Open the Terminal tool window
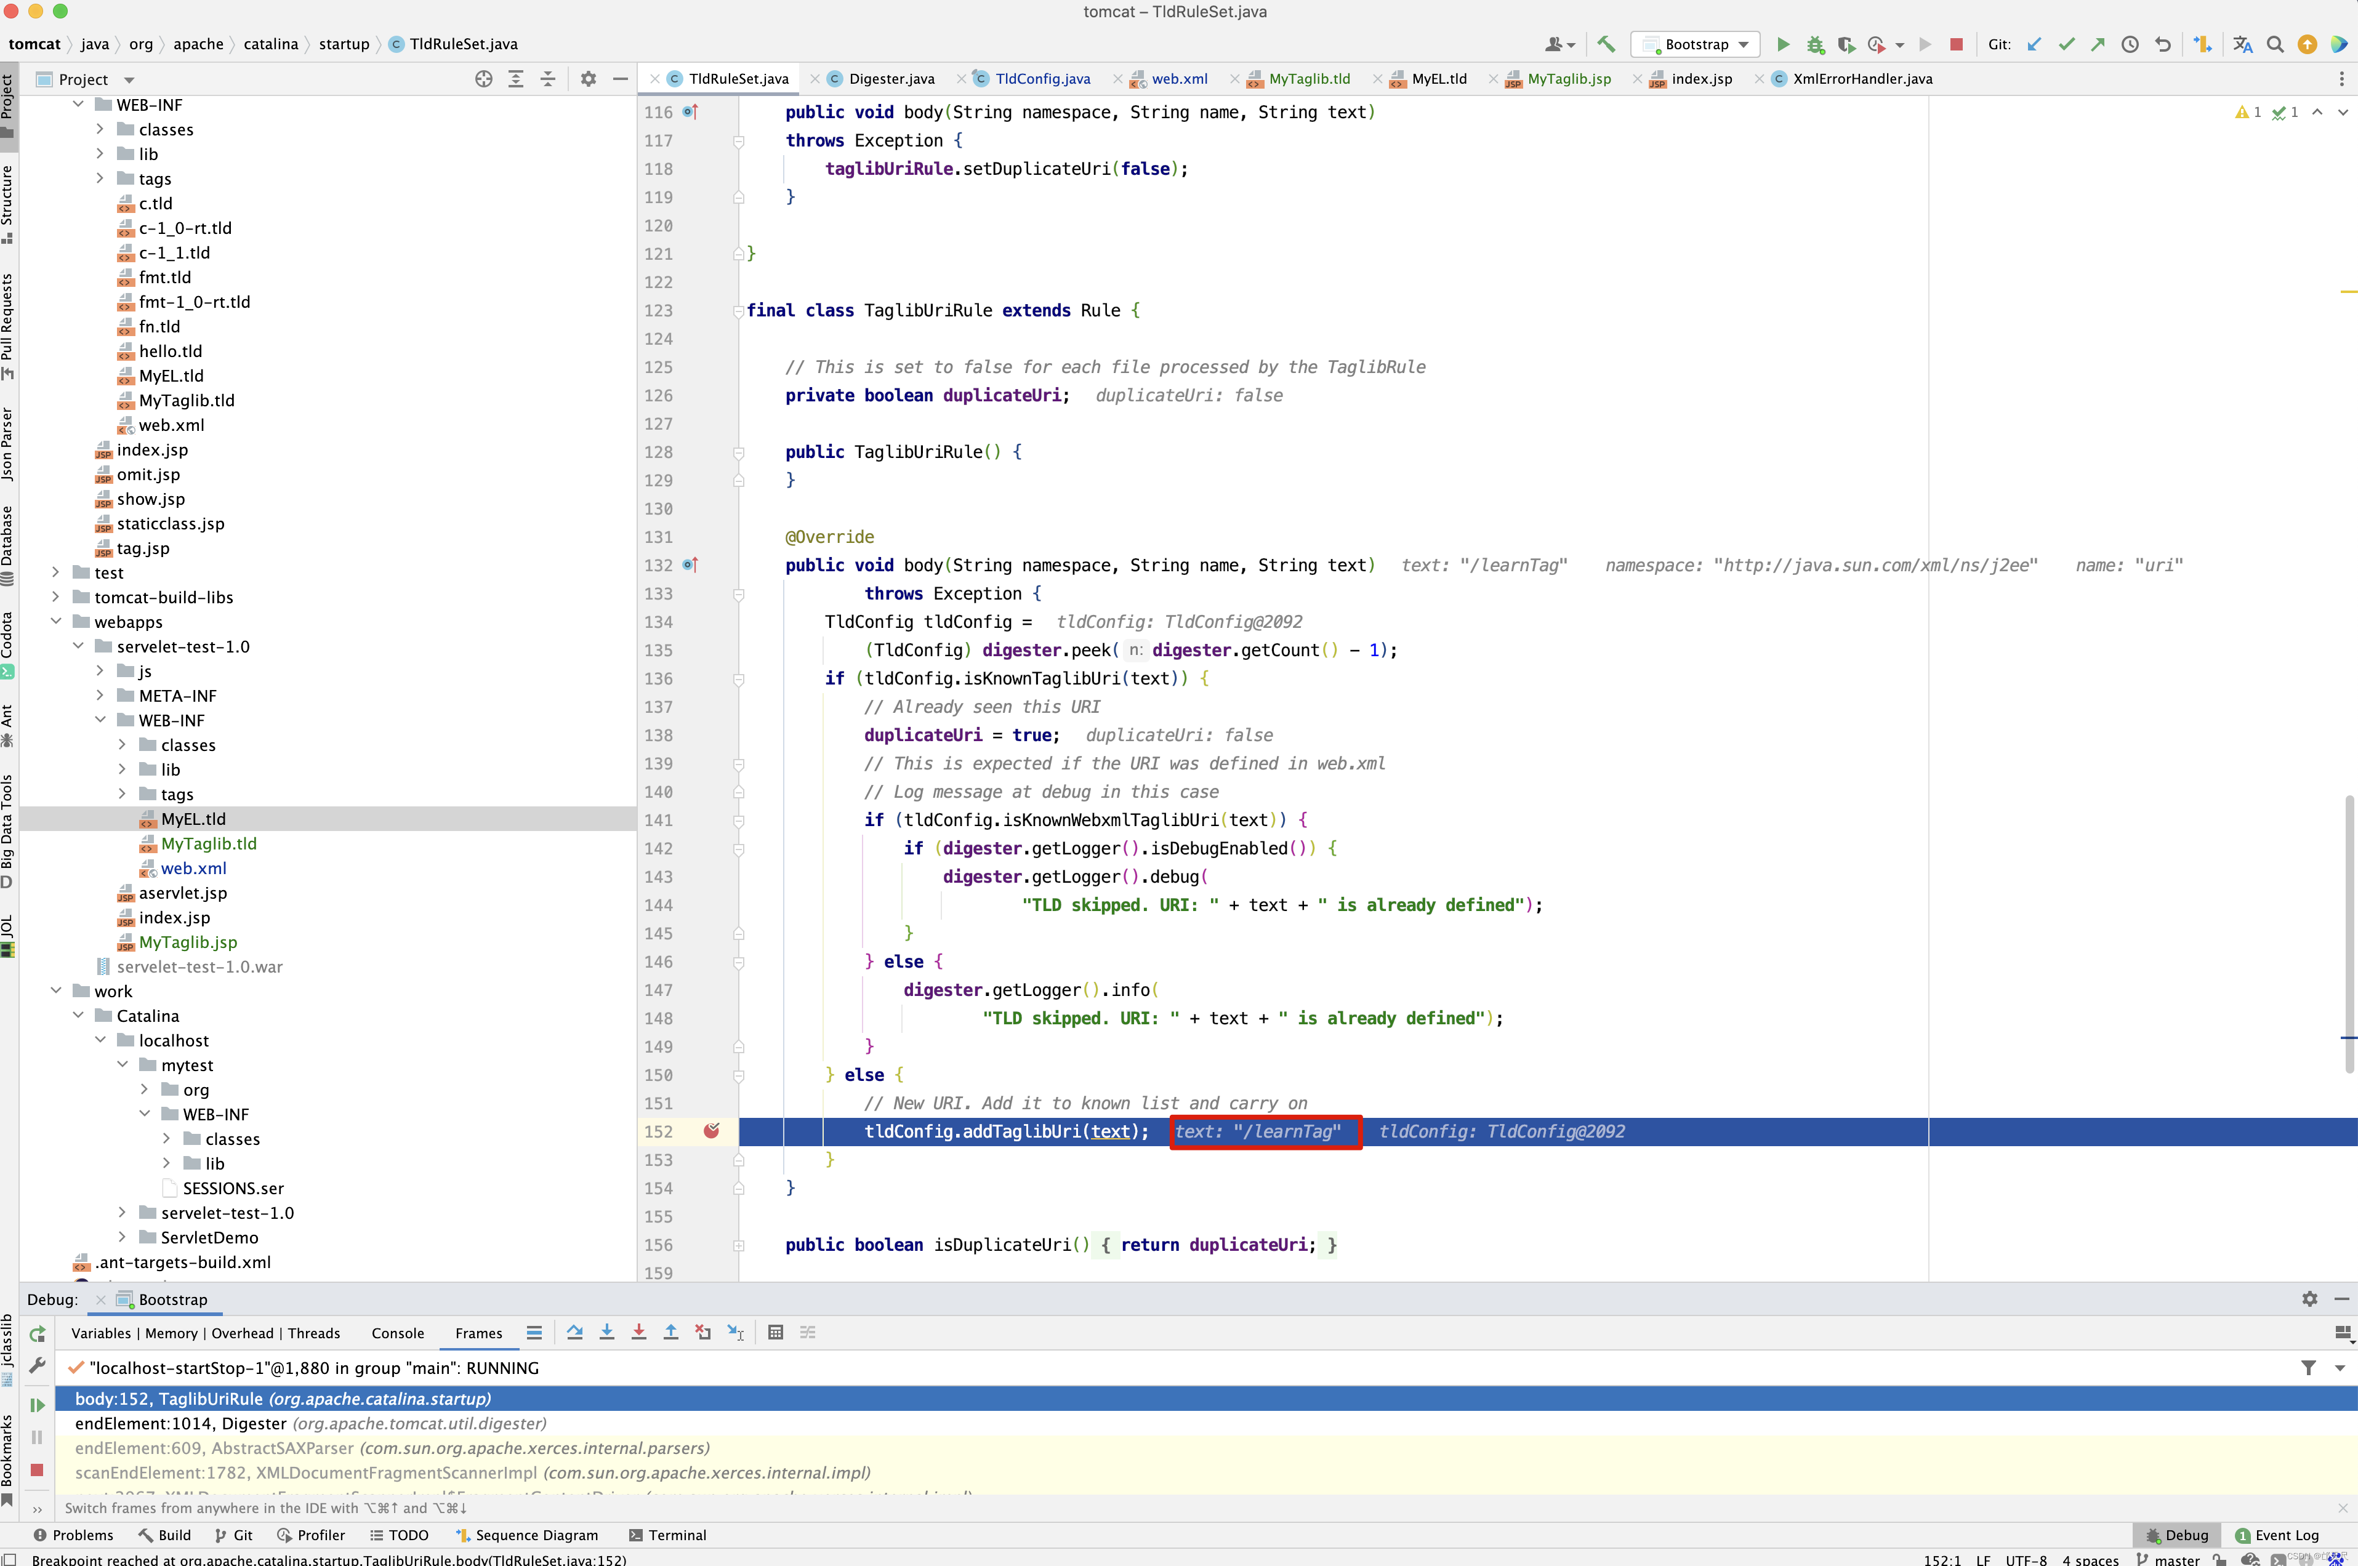2358x1566 pixels. tap(667, 1535)
